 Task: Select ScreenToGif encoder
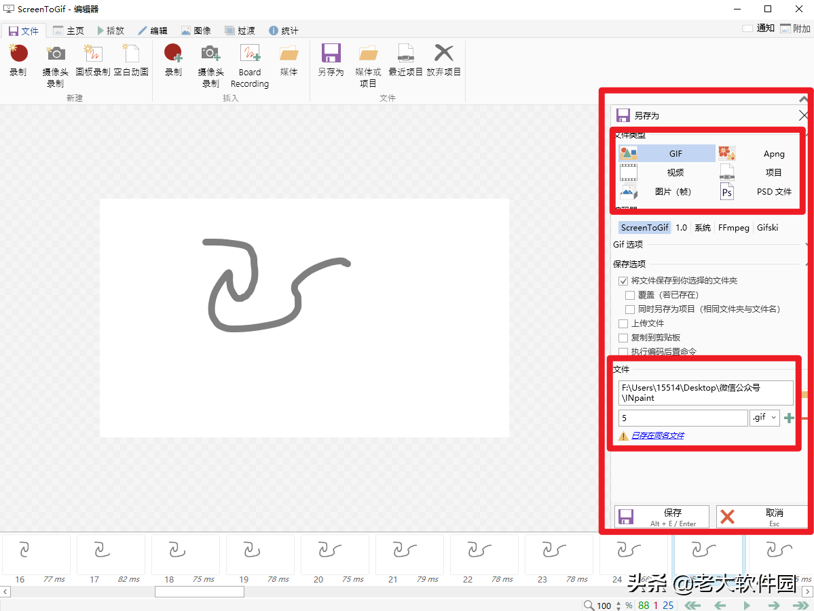click(x=645, y=227)
